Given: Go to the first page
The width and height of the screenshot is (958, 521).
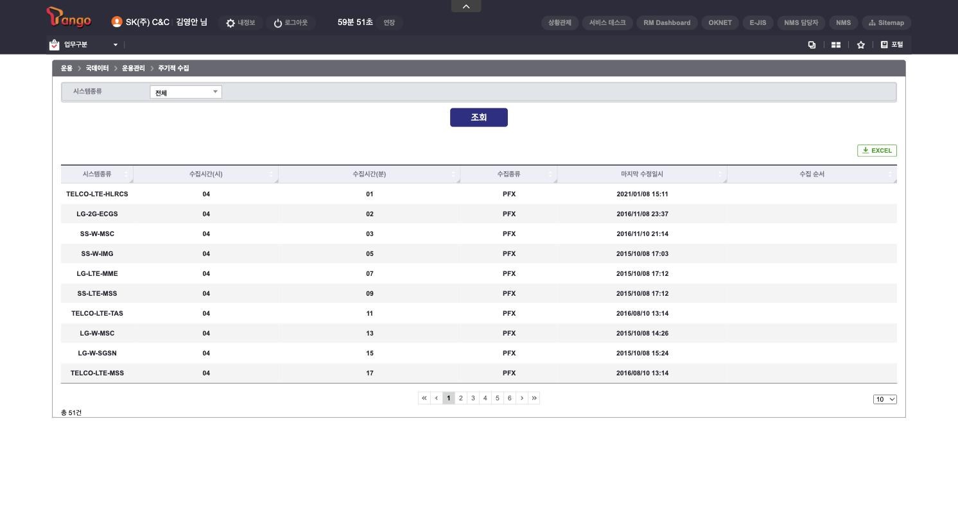Looking at the screenshot, I should click(424, 398).
